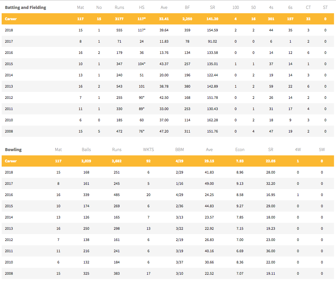Sort batting table by CT column
Image resolution: width=336 pixels, height=281 pixels.
pyautogui.click(x=308, y=7)
